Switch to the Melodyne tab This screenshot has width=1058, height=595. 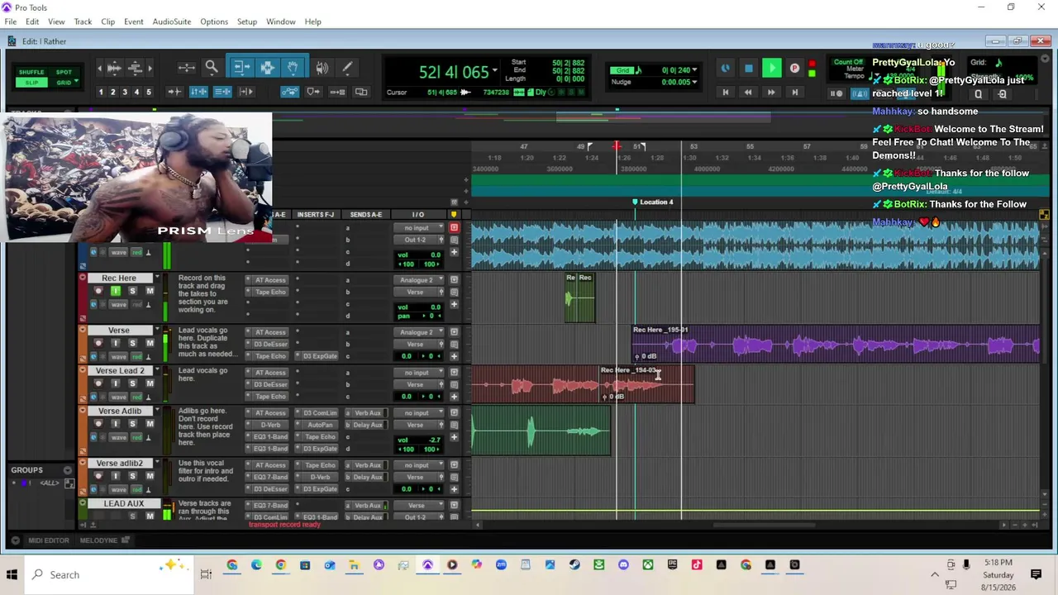click(99, 540)
